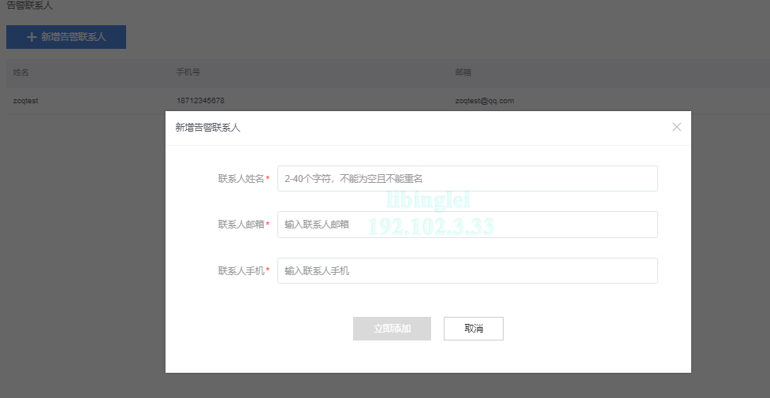770x398 pixels.
Task: Click the libinglei watermark text
Action: pos(430,202)
